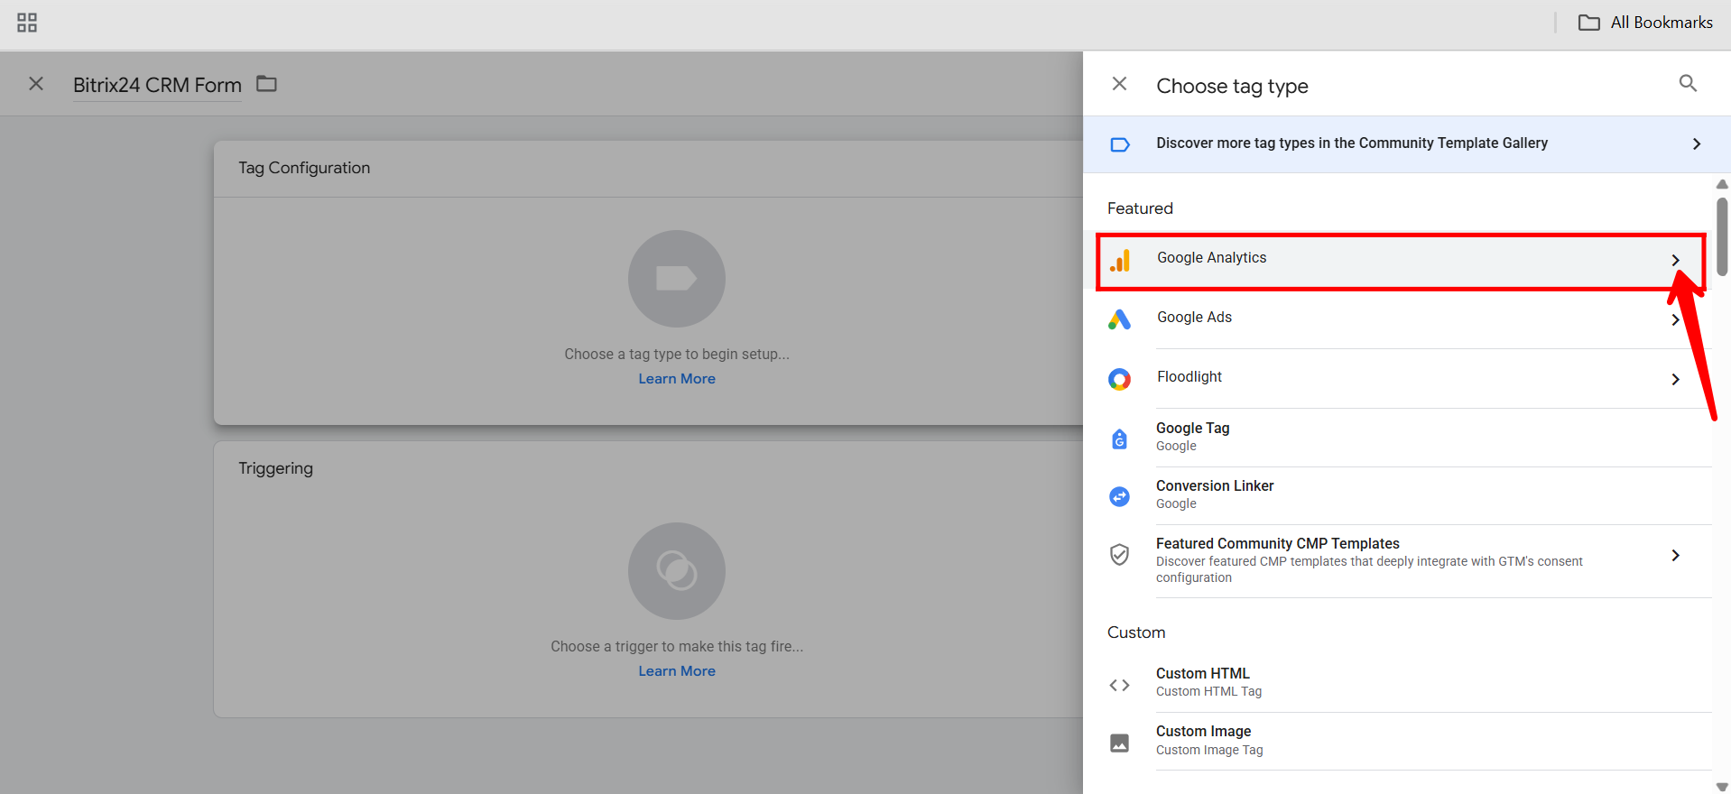The width and height of the screenshot is (1731, 794).
Task: Click the Triggering heading
Action: [275, 468]
